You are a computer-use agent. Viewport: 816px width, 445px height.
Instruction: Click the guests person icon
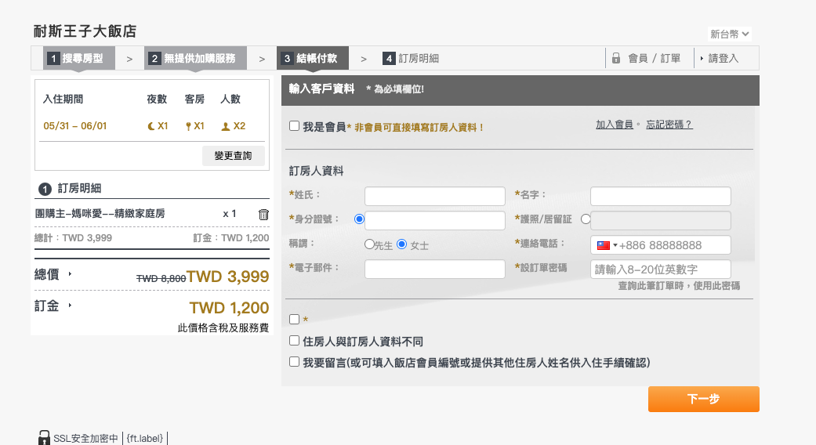click(226, 126)
